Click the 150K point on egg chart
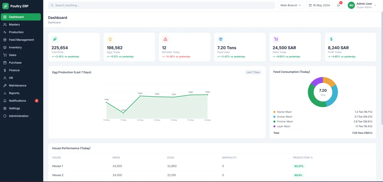Viewport: 383px width, 182px height. tap(123, 113)
